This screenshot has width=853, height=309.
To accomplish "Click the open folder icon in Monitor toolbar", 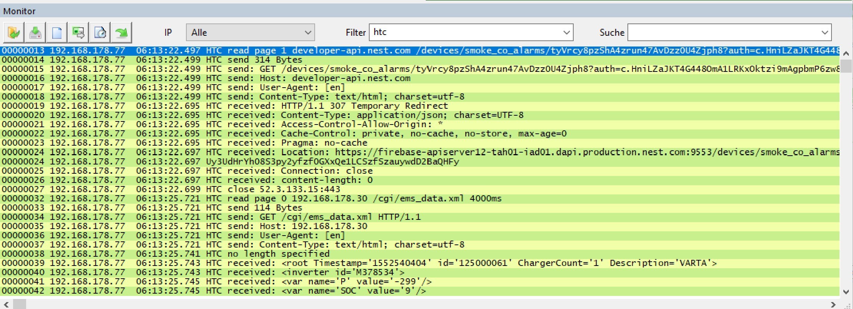I will [x=14, y=33].
